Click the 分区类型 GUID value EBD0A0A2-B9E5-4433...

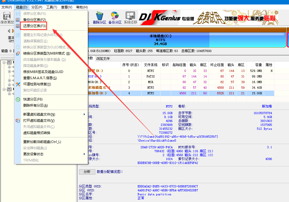(x=168, y=186)
